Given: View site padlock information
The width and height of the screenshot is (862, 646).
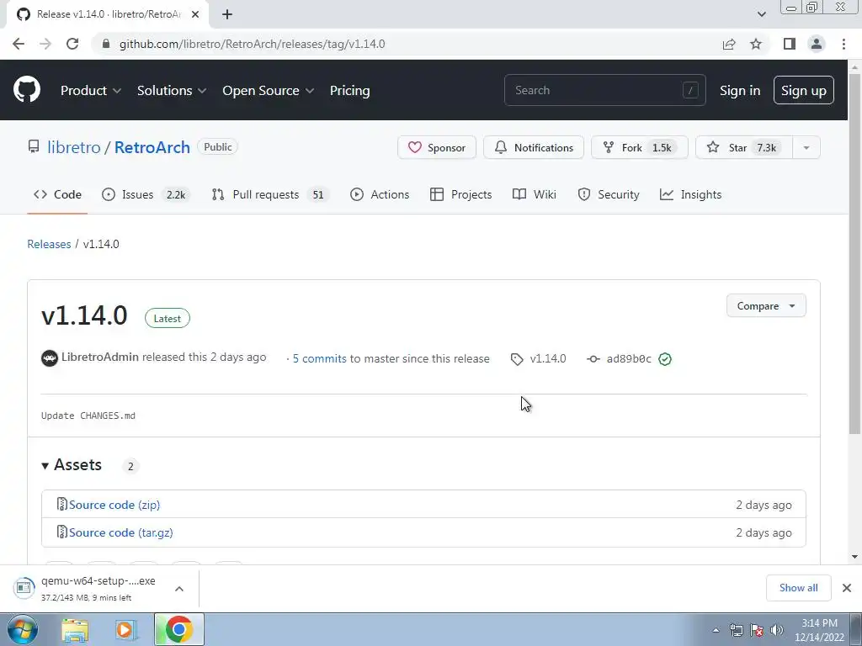Looking at the screenshot, I should click(x=106, y=44).
